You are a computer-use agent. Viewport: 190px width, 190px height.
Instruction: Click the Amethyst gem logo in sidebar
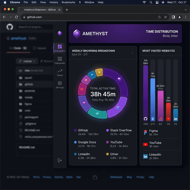tap(60, 33)
